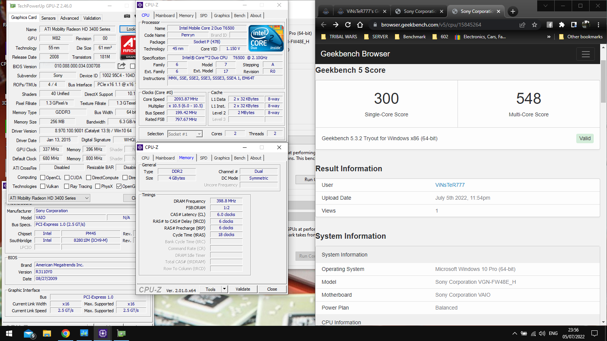Open the Benchmark bookmark folder
Image resolution: width=607 pixels, height=341 pixels.
coord(410,37)
